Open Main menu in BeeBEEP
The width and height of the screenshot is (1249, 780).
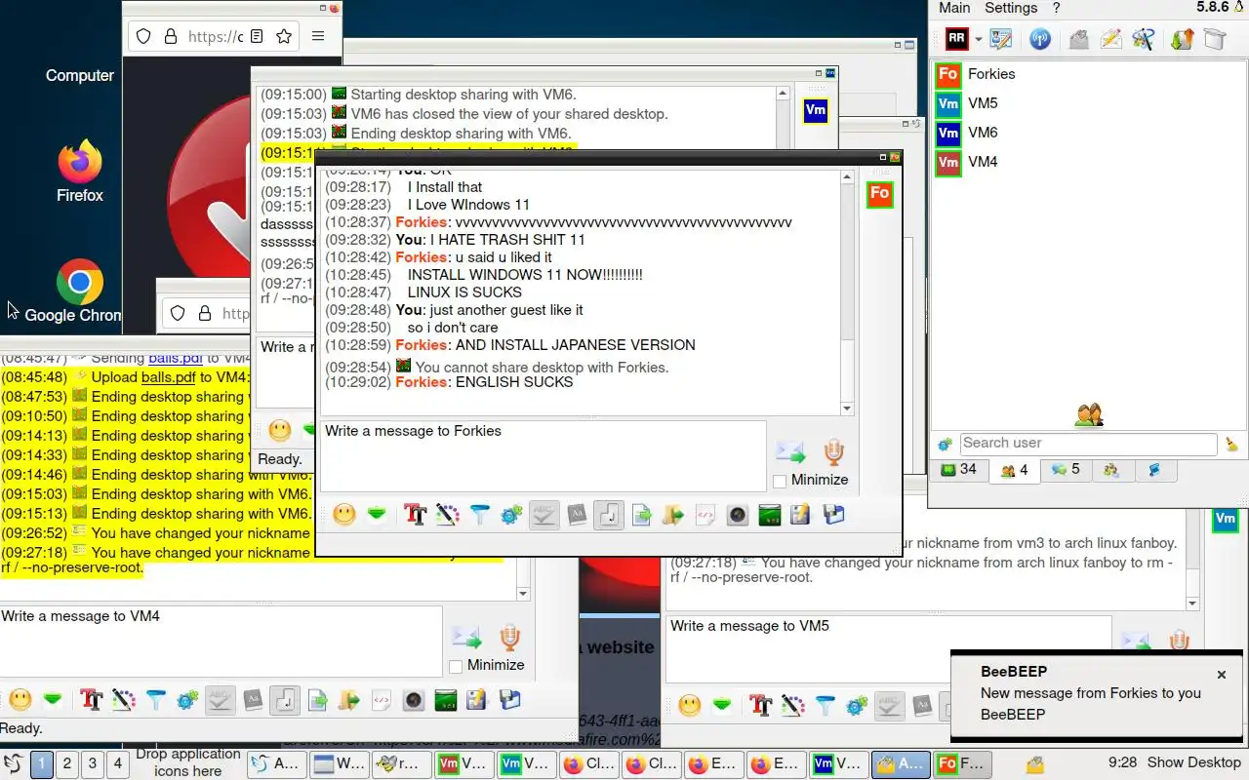click(954, 8)
